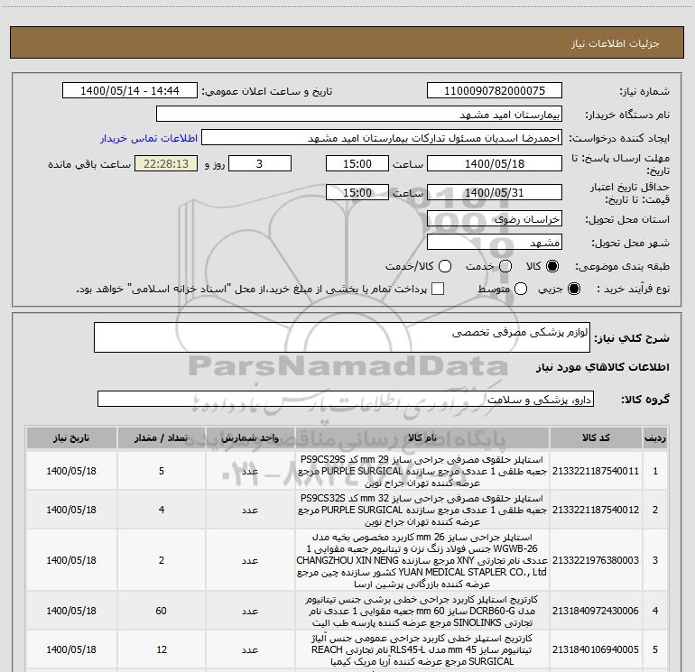This screenshot has width=695, height=672.
Task: Click the price validity time 15:00 field
Action: (357, 192)
